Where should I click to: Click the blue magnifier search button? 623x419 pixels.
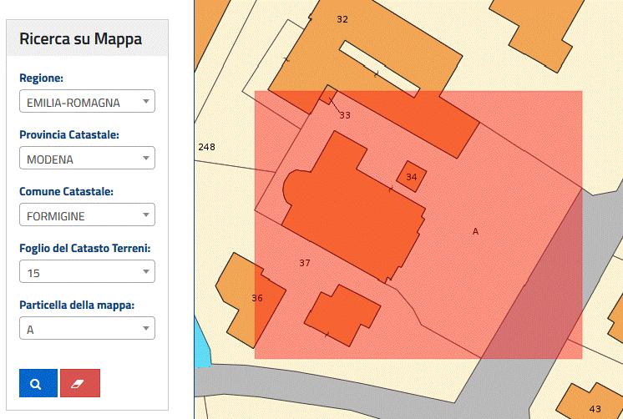click(38, 383)
